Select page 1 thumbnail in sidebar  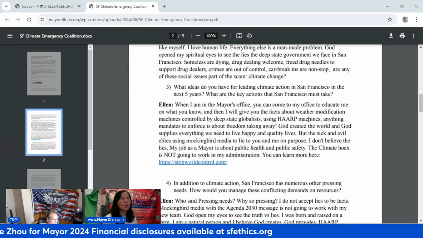[x=44, y=73]
